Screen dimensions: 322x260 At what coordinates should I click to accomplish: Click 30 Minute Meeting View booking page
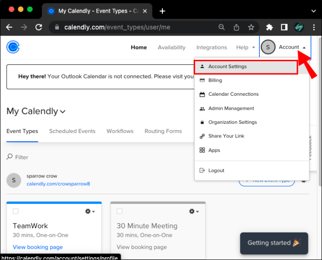coord(142,247)
